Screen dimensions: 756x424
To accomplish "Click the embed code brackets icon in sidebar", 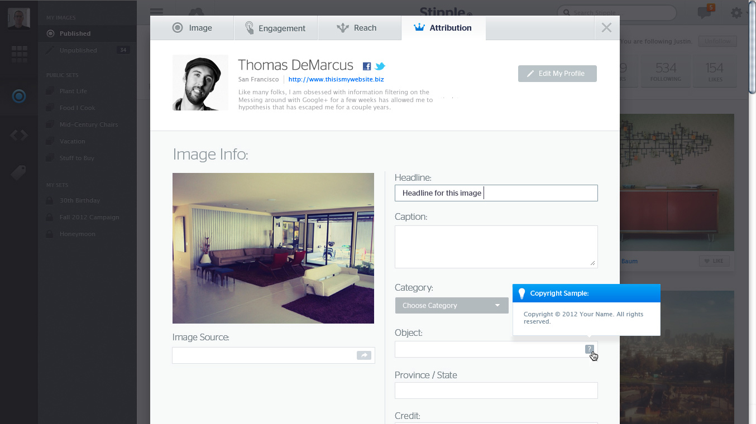I will 19,135.
